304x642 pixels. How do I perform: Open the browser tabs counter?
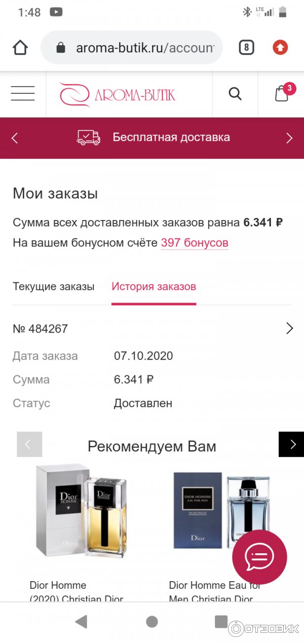(x=246, y=48)
